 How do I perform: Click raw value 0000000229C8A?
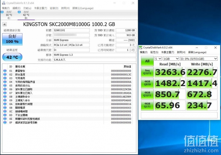coord(121,89)
